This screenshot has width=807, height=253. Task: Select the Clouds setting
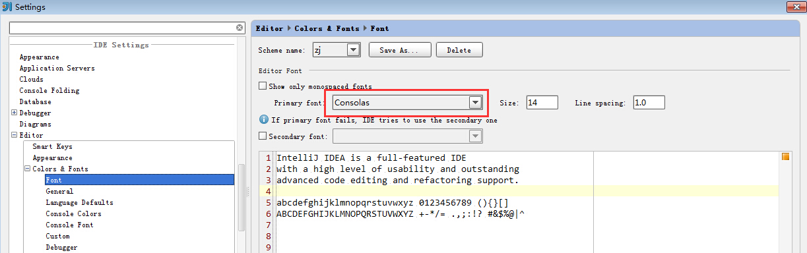(x=31, y=80)
